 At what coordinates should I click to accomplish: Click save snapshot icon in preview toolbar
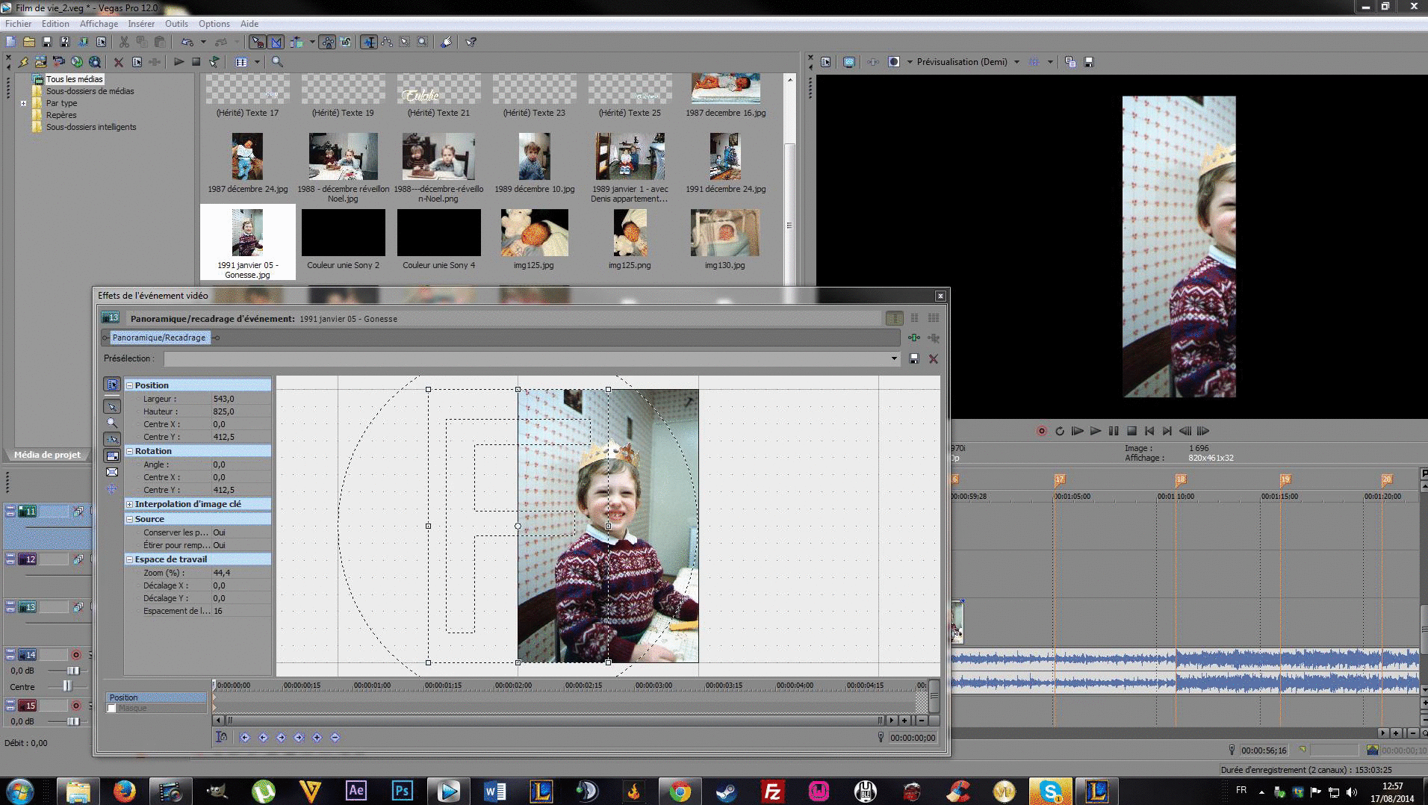(1089, 62)
